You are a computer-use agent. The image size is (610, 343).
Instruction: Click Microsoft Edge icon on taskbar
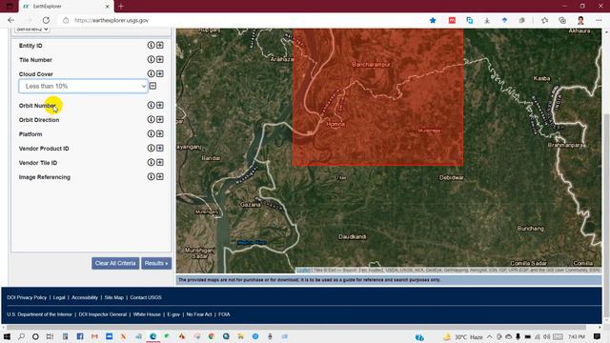pyautogui.click(x=152, y=336)
